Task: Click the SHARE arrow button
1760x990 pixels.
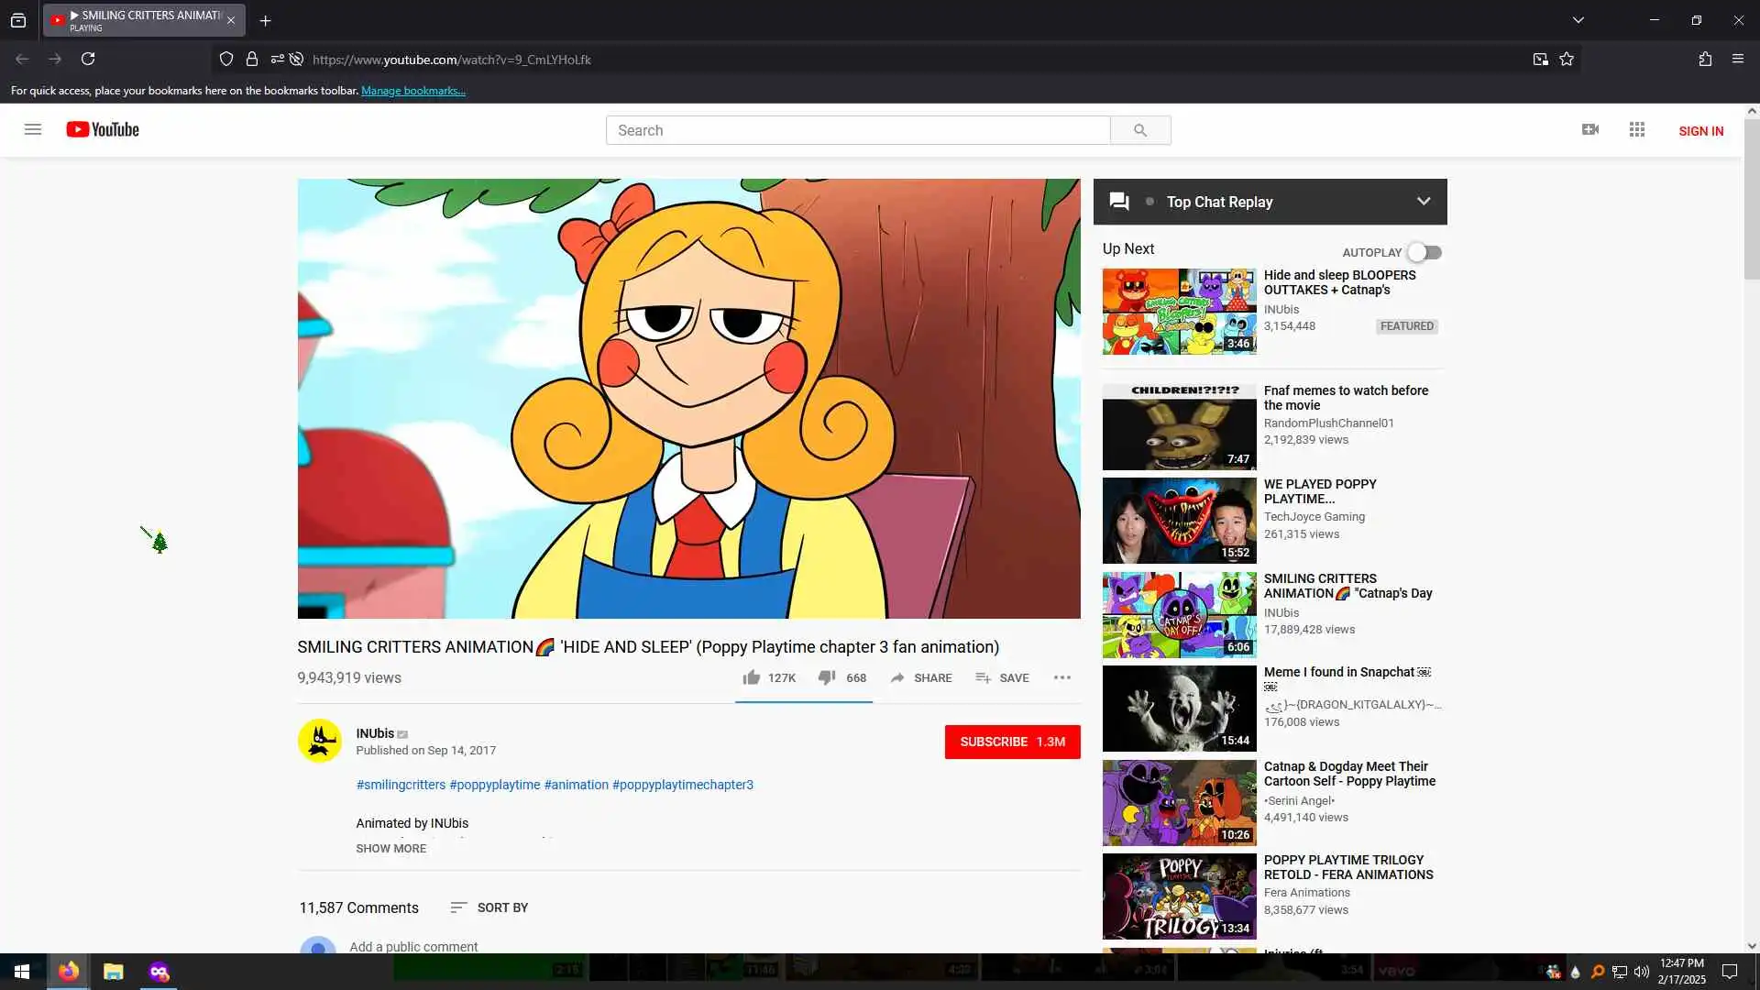Action: pyautogui.click(x=921, y=677)
